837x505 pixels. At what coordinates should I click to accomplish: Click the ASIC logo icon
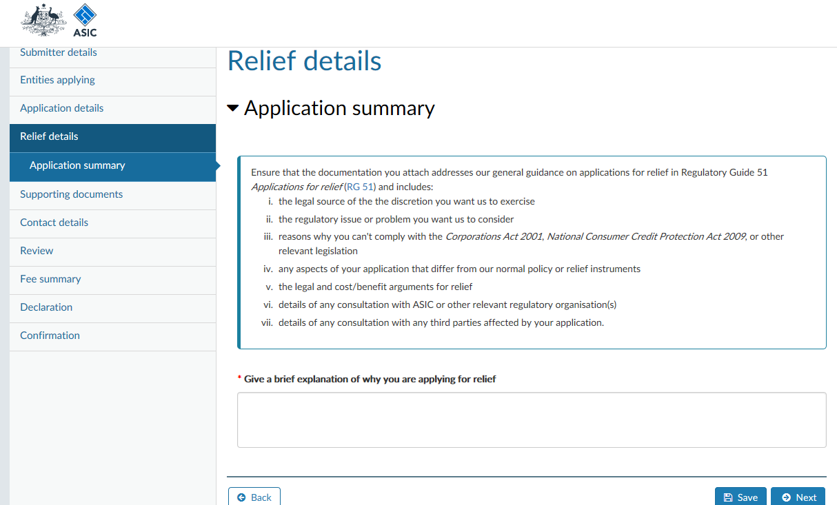(85, 19)
